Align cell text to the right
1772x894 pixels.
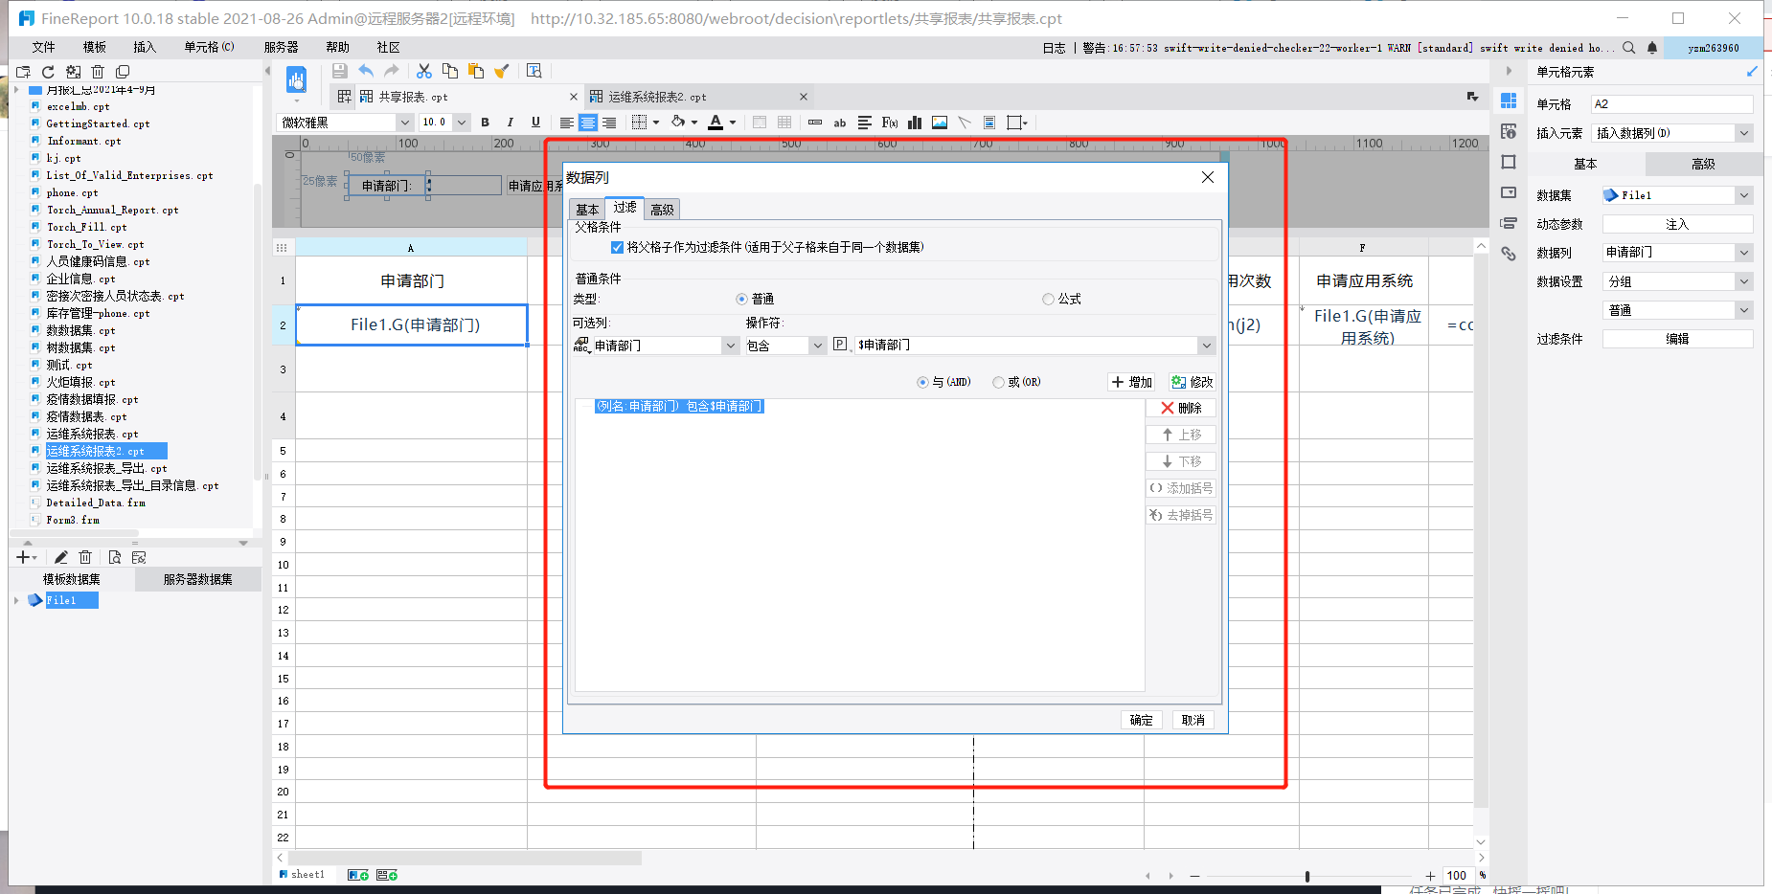tap(609, 123)
